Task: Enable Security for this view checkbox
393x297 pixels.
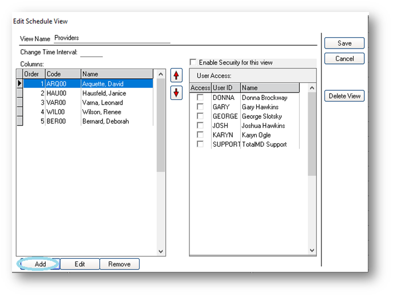Action: [x=193, y=62]
